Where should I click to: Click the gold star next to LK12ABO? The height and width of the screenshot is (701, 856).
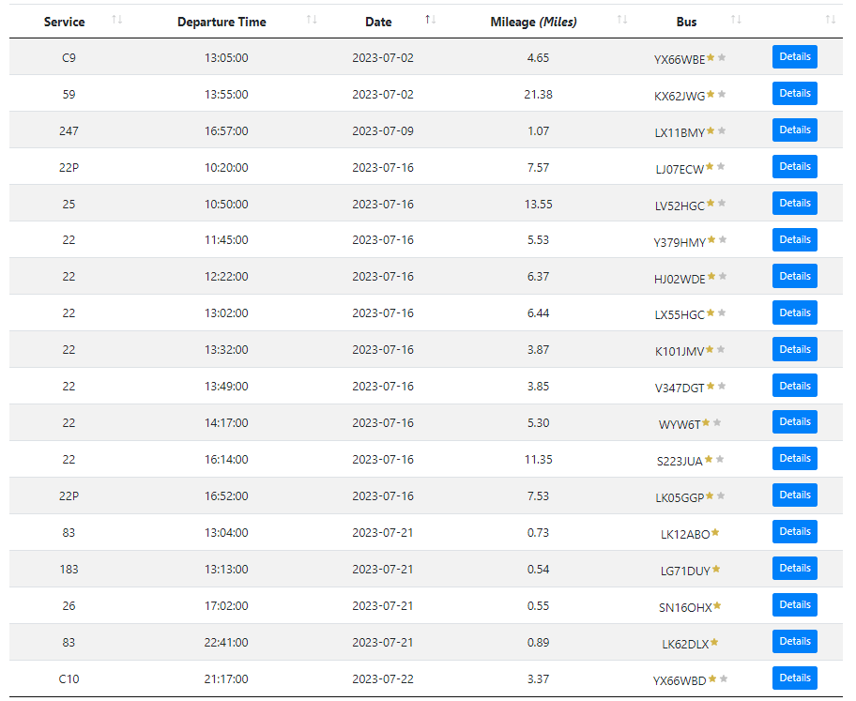pyautogui.click(x=715, y=532)
